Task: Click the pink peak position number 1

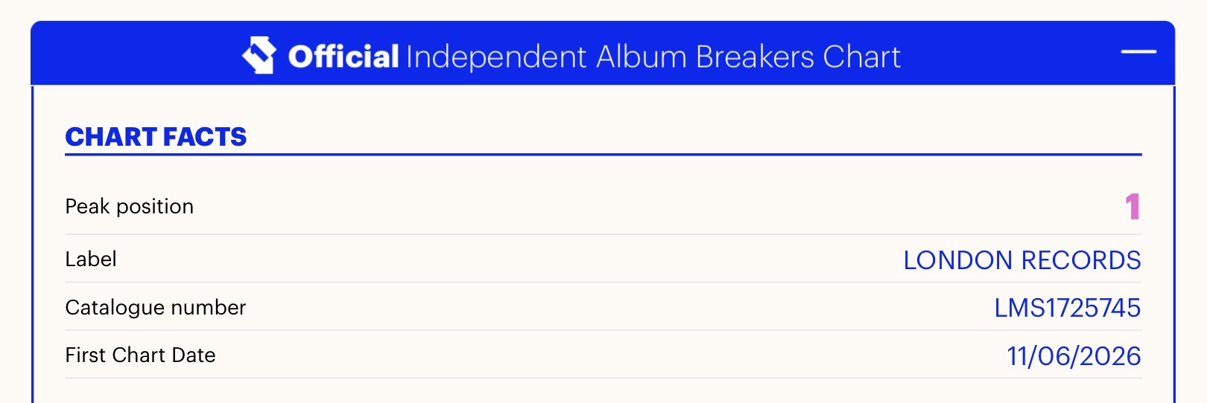Action: coord(1132,207)
